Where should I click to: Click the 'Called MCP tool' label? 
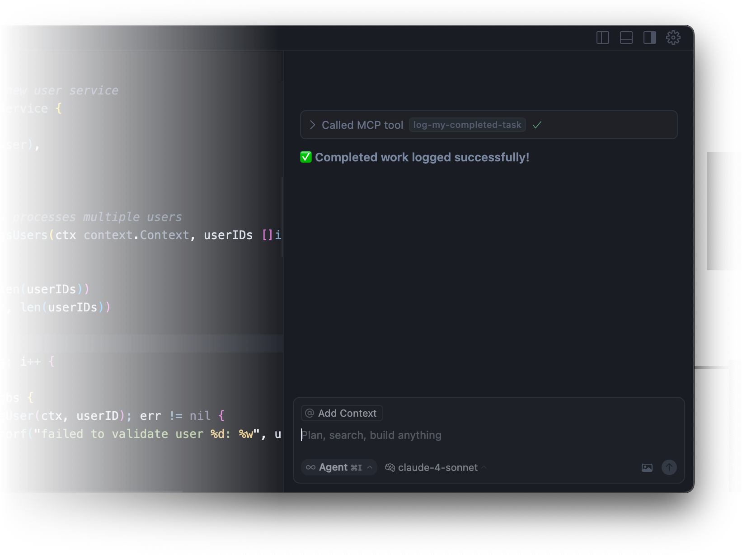click(x=362, y=125)
